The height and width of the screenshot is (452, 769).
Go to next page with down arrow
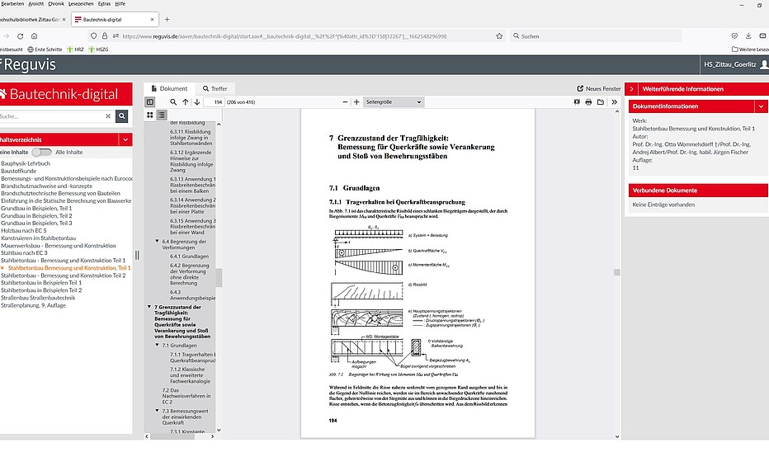click(197, 102)
